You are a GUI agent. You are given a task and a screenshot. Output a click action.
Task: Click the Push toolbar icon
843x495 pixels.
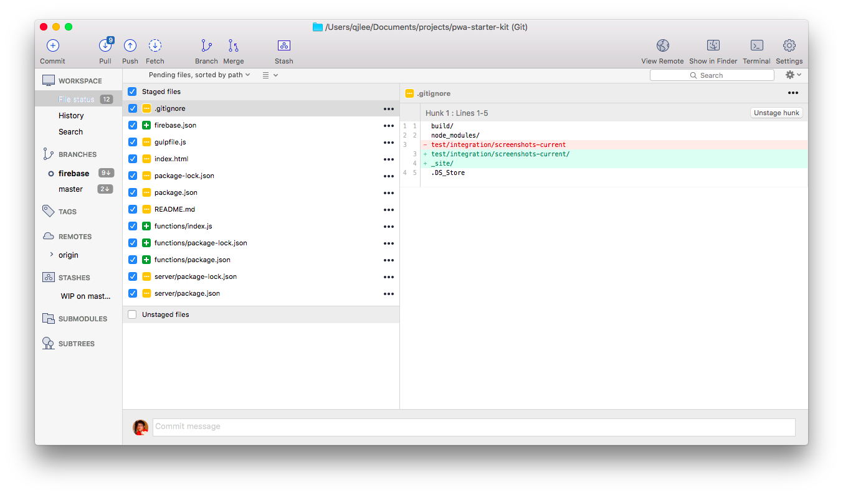click(x=130, y=45)
